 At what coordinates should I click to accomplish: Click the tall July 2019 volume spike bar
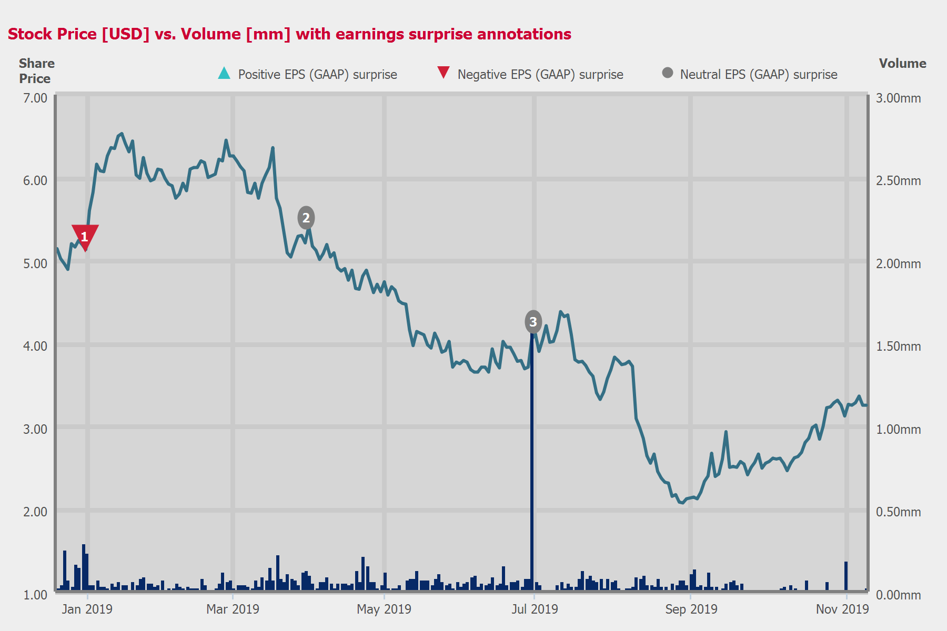click(x=532, y=460)
